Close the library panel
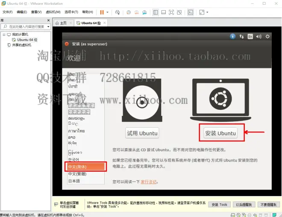This screenshot has height=217, width=282. [x=48, y=21]
